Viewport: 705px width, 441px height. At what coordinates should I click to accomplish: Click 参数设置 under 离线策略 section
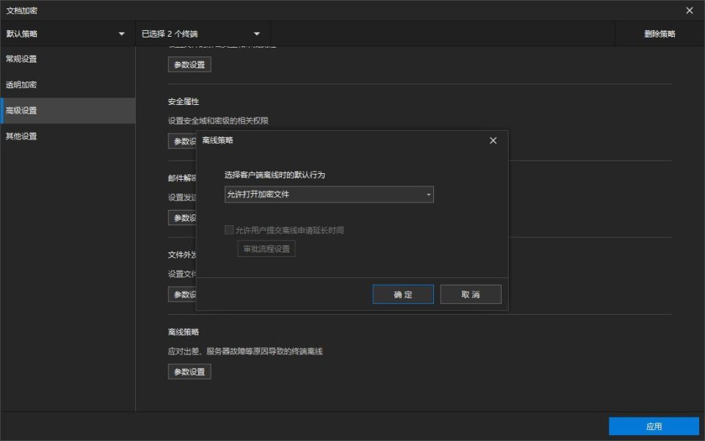[x=189, y=372]
